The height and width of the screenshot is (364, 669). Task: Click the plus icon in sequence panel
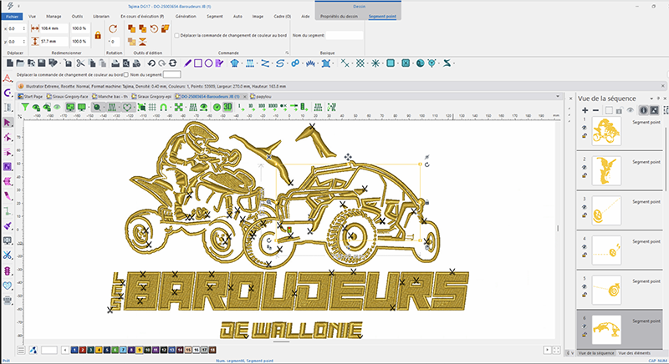click(x=583, y=110)
